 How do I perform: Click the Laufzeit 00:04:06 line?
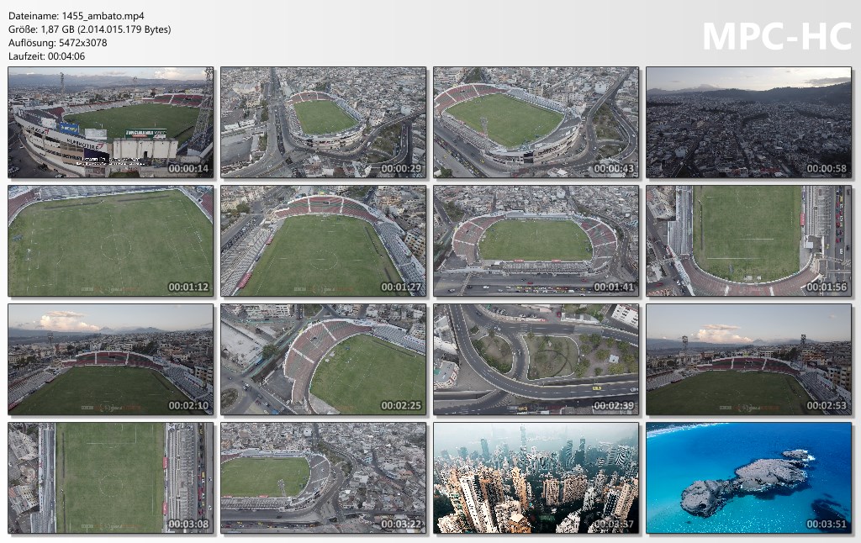pos(47,56)
